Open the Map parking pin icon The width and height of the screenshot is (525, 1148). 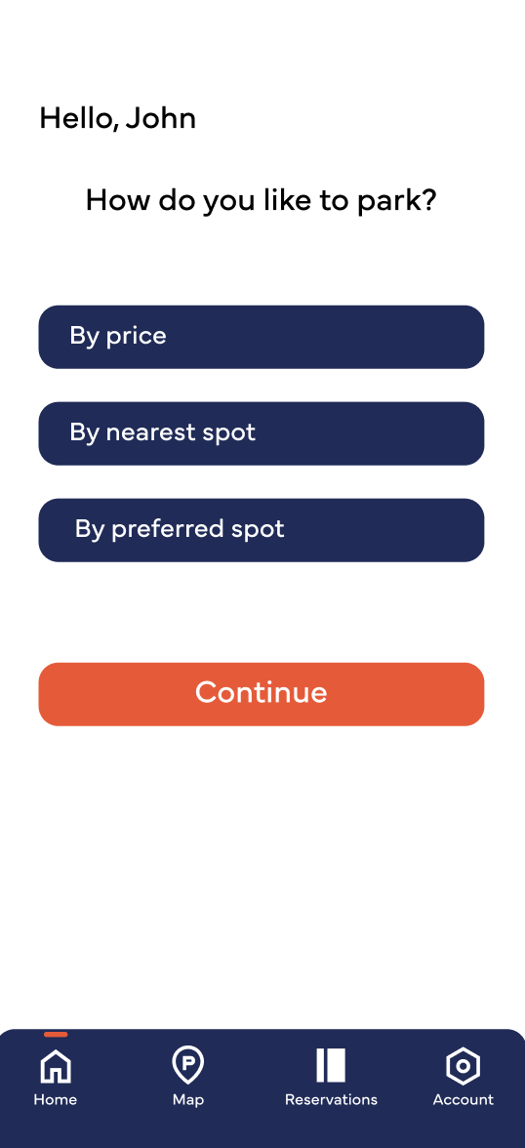tap(187, 1065)
